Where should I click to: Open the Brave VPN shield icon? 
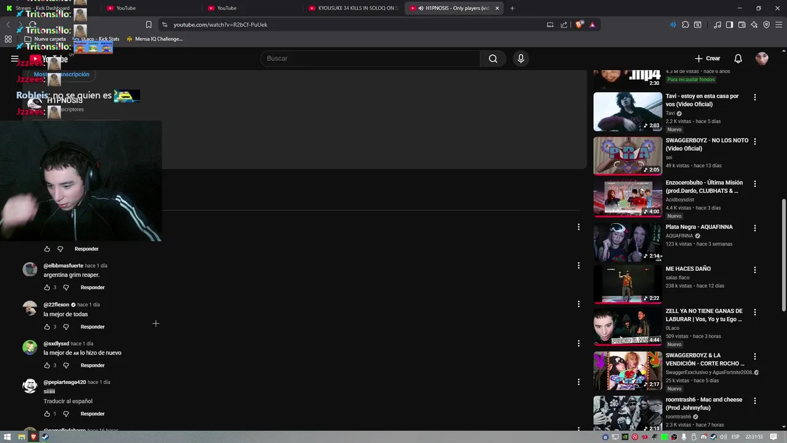pos(767,25)
